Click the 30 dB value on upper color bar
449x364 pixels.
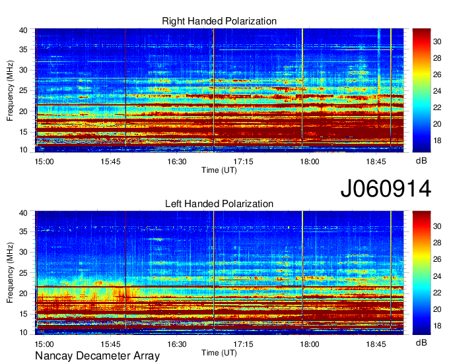point(437,42)
